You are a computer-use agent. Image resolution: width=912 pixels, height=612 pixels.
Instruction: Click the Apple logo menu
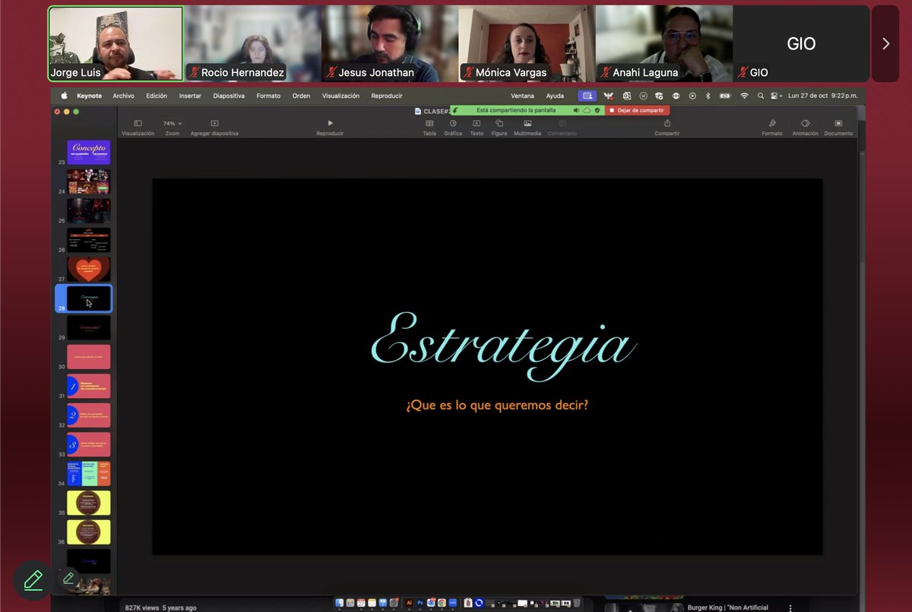tap(64, 96)
